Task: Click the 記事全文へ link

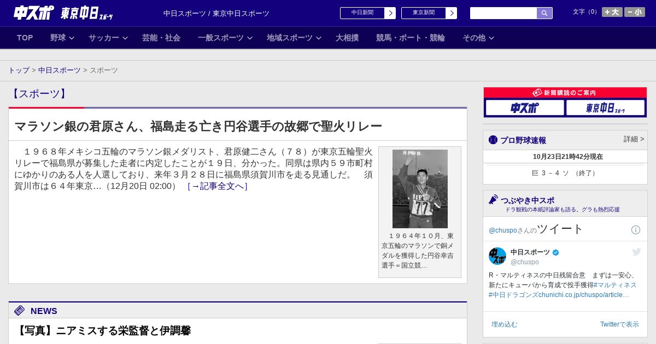Action: (x=218, y=186)
